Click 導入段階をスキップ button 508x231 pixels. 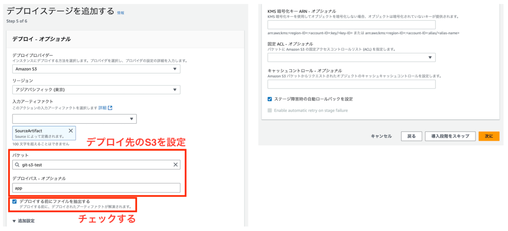(450, 136)
